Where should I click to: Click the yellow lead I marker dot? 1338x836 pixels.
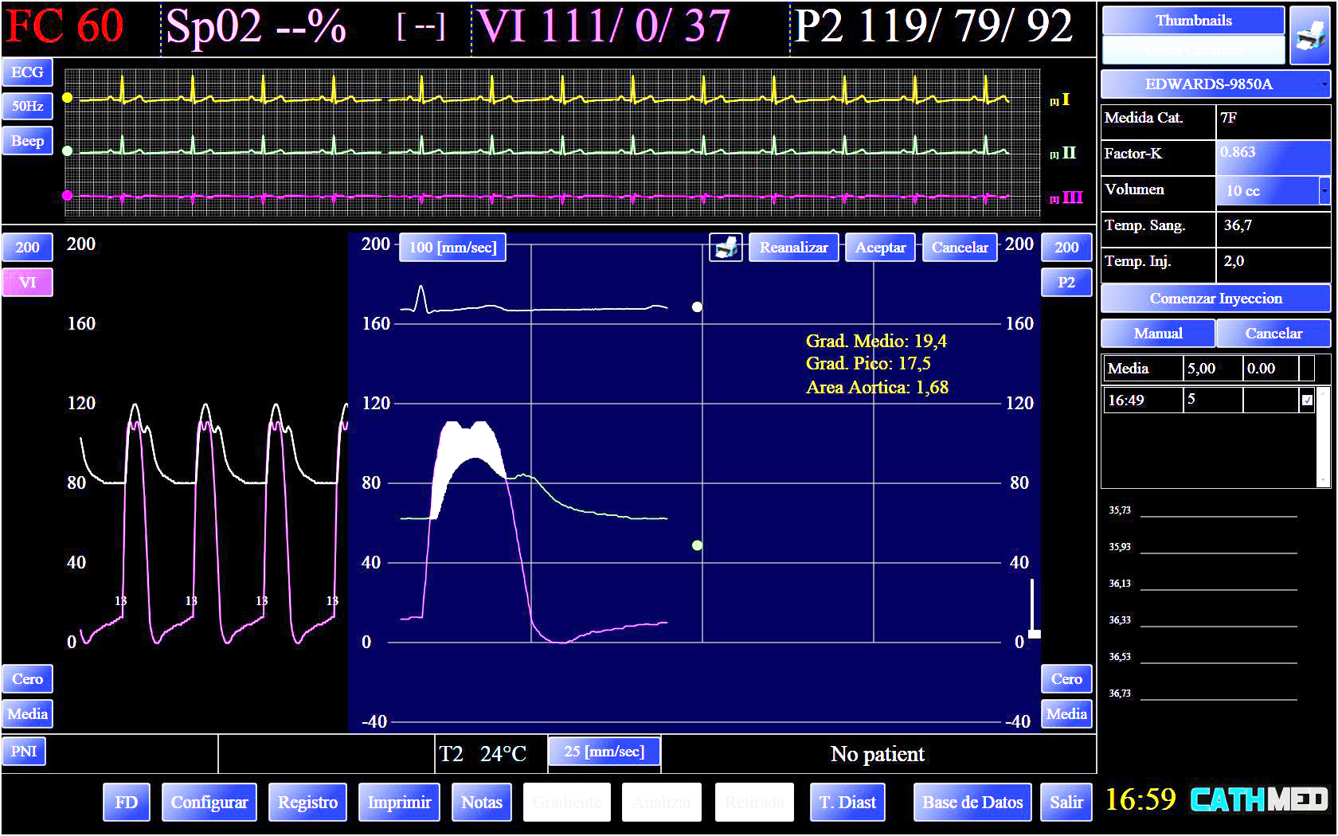pyautogui.click(x=68, y=97)
